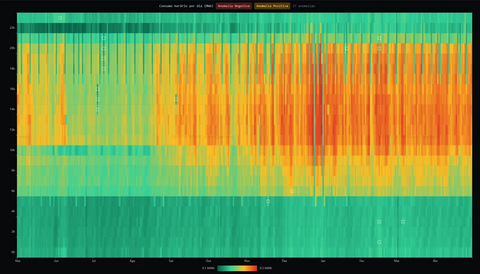Click the 20h hour axis label
Screen dimensions: 480x274
pyautogui.click(x=12, y=48)
